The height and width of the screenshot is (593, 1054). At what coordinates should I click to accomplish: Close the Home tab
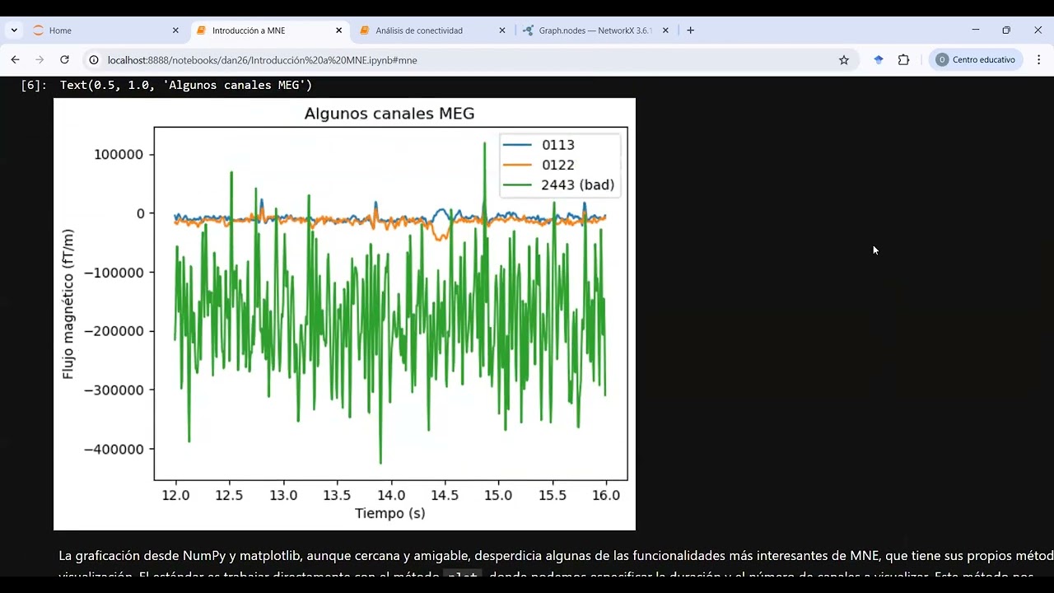pos(175,30)
